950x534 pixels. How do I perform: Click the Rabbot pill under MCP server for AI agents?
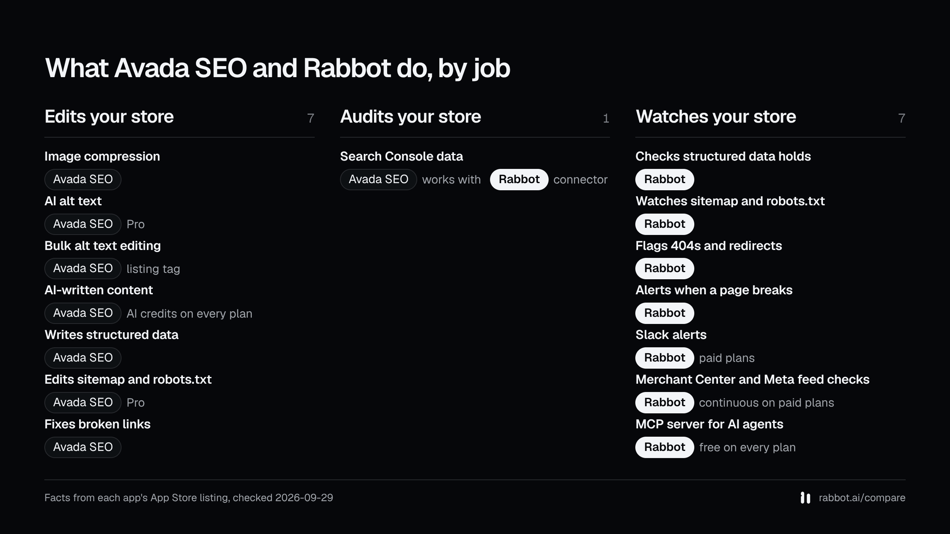665,447
